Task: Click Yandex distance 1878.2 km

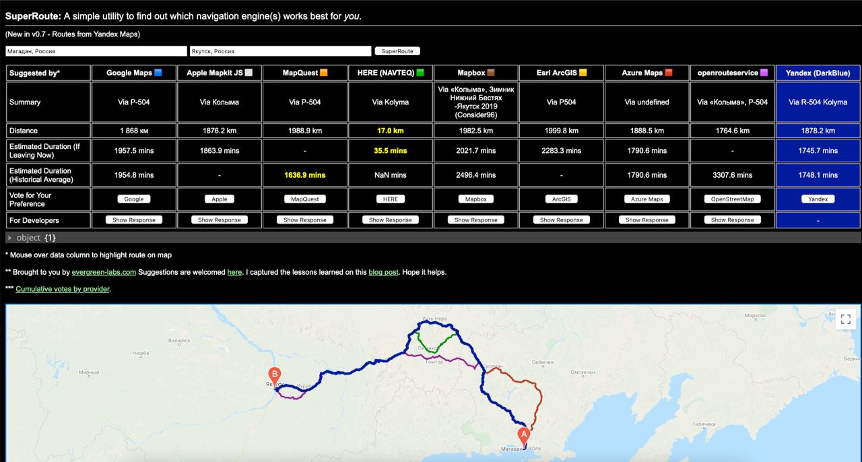Action: pos(818,131)
